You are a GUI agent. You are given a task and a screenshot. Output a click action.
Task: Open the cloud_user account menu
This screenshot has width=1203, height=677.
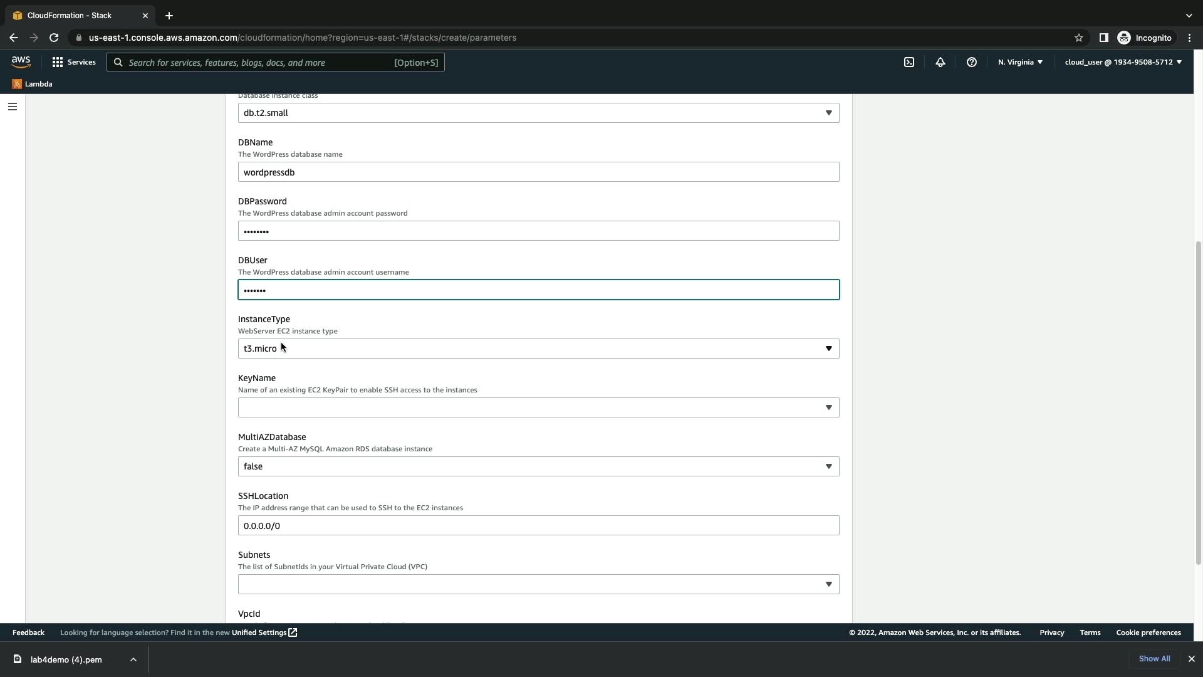pos(1123,62)
